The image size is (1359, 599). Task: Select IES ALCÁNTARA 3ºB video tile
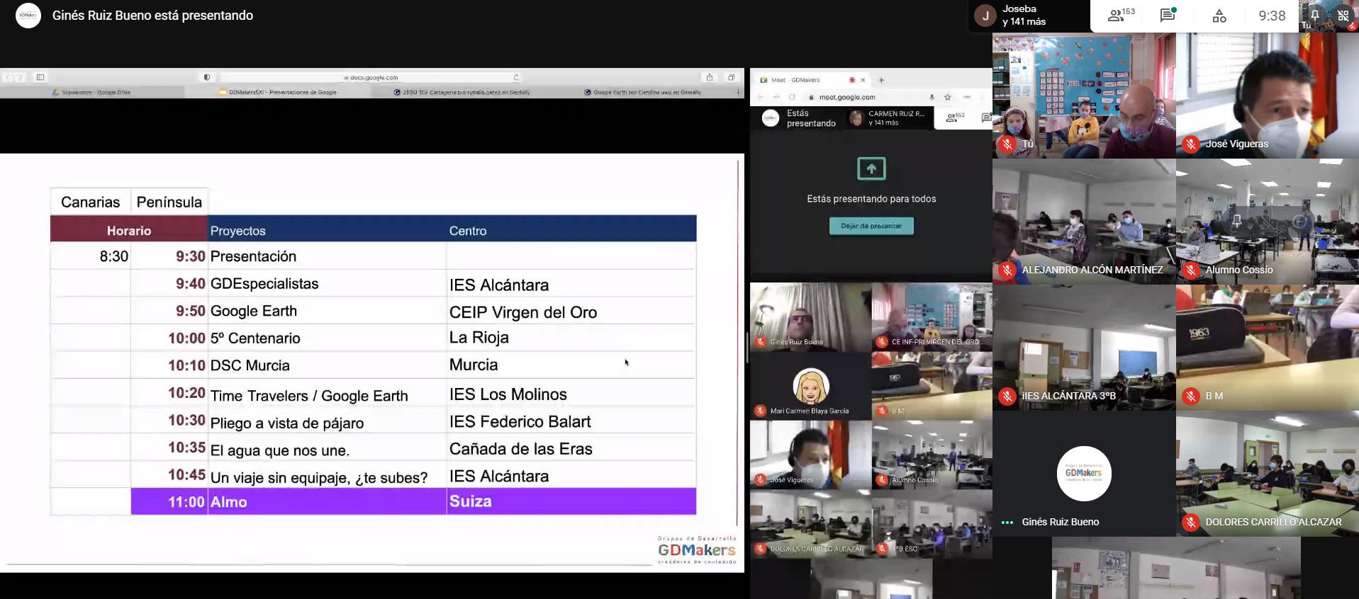pos(1084,348)
